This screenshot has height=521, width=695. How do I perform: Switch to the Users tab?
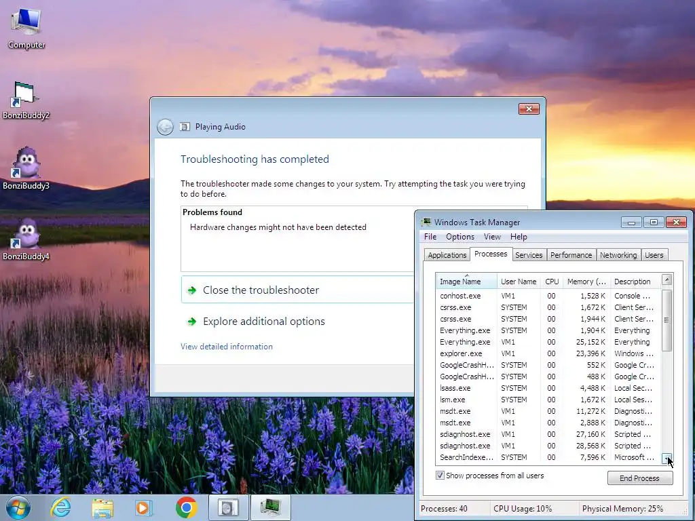(654, 255)
